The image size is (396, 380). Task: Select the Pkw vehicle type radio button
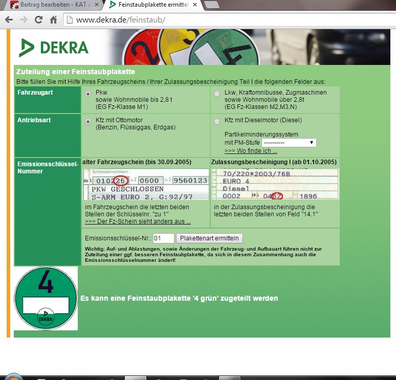[x=89, y=94]
